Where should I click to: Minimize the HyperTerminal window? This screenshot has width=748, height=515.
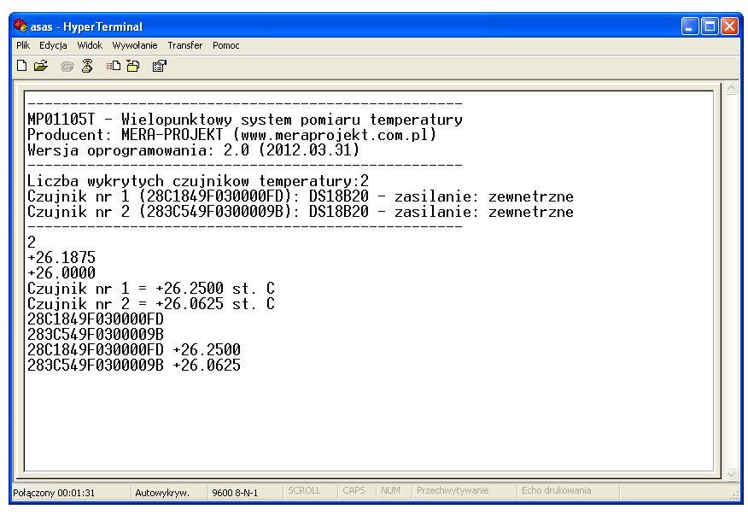(689, 26)
